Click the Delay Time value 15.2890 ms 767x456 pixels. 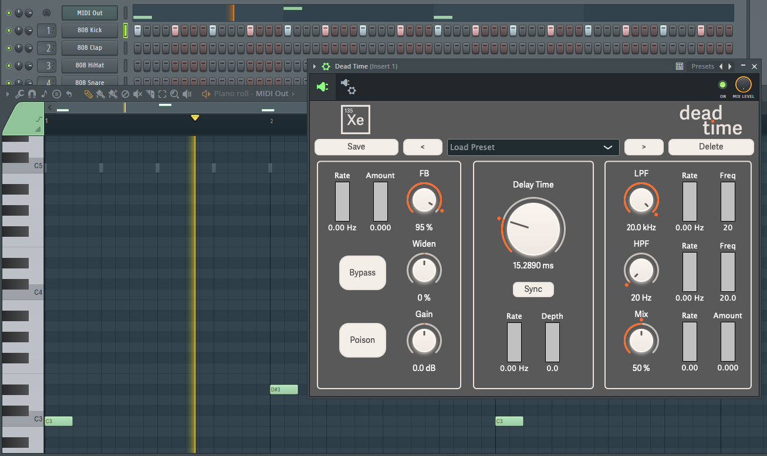pyautogui.click(x=533, y=266)
